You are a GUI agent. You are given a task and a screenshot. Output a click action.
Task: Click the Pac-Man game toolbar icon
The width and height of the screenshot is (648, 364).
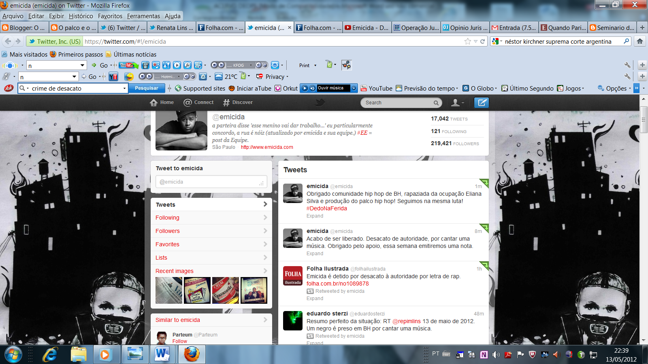pyautogui.click(x=129, y=76)
